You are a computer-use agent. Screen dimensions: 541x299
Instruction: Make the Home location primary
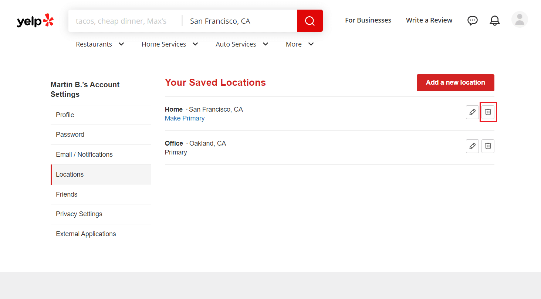[x=185, y=118]
